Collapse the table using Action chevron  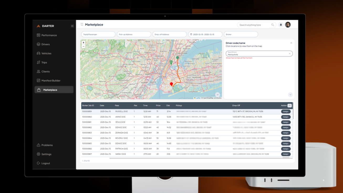pos(289,106)
